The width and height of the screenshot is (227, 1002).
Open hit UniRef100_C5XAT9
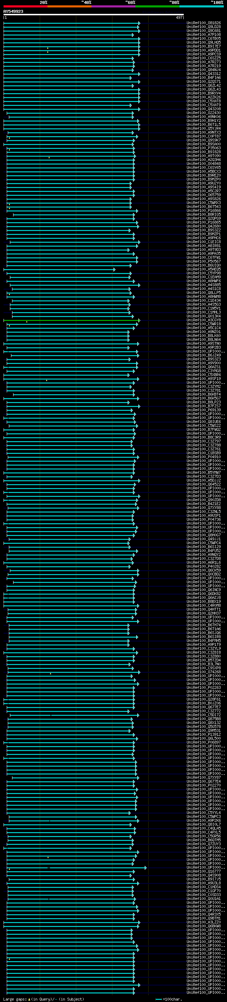(204, 105)
